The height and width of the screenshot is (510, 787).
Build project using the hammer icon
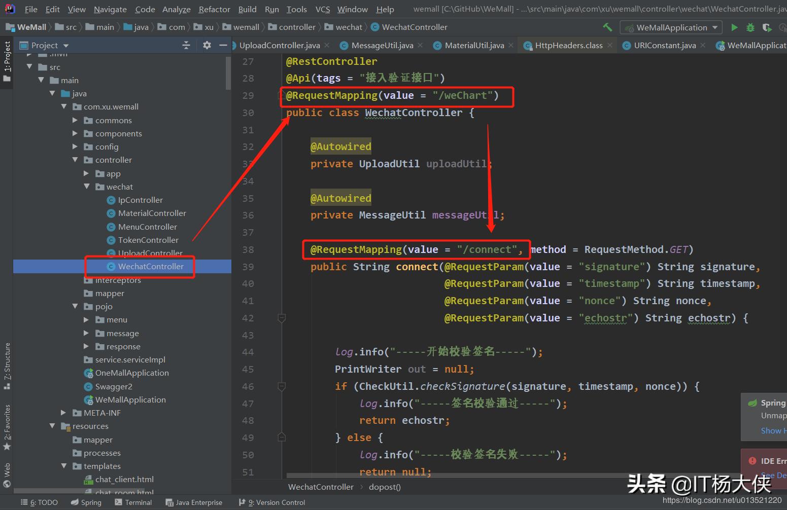pos(607,27)
